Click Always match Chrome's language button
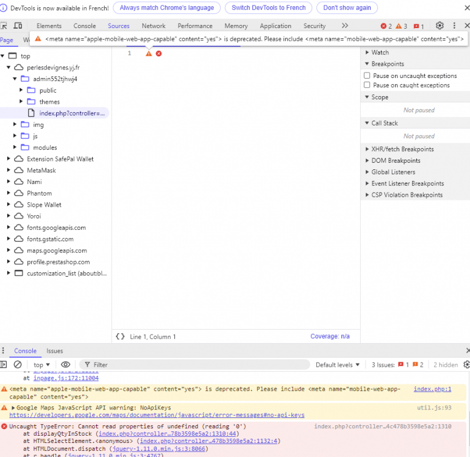The width and height of the screenshot is (470, 457). click(x=166, y=8)
